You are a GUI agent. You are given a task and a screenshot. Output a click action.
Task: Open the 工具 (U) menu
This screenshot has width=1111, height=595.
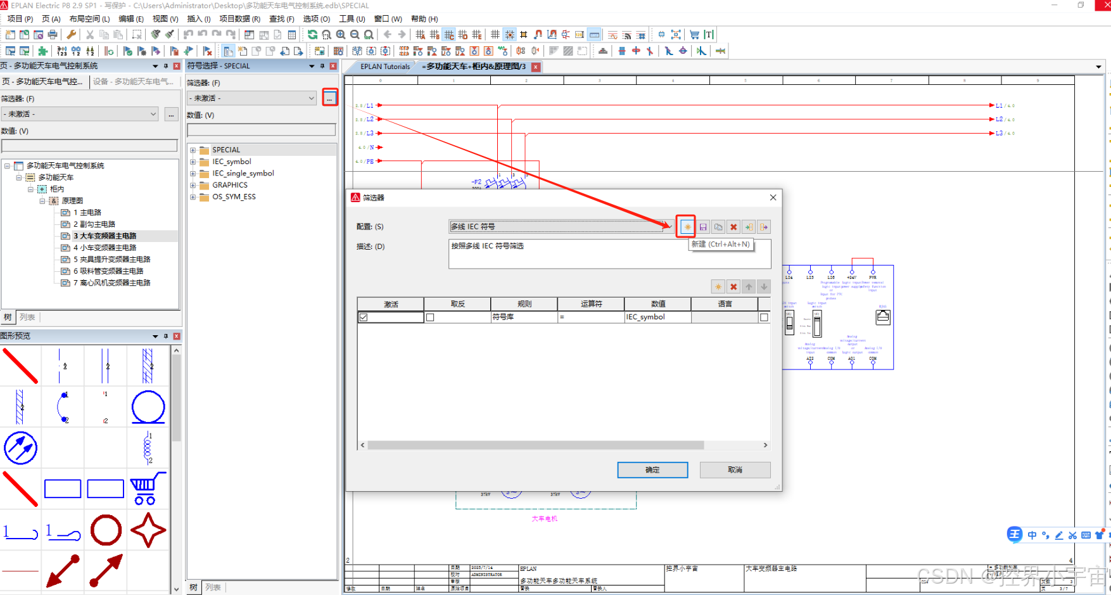(352, 19)
